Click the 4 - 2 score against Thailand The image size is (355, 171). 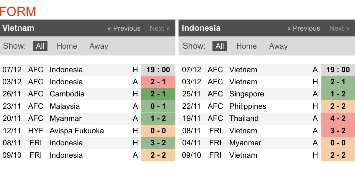[338, 119]
